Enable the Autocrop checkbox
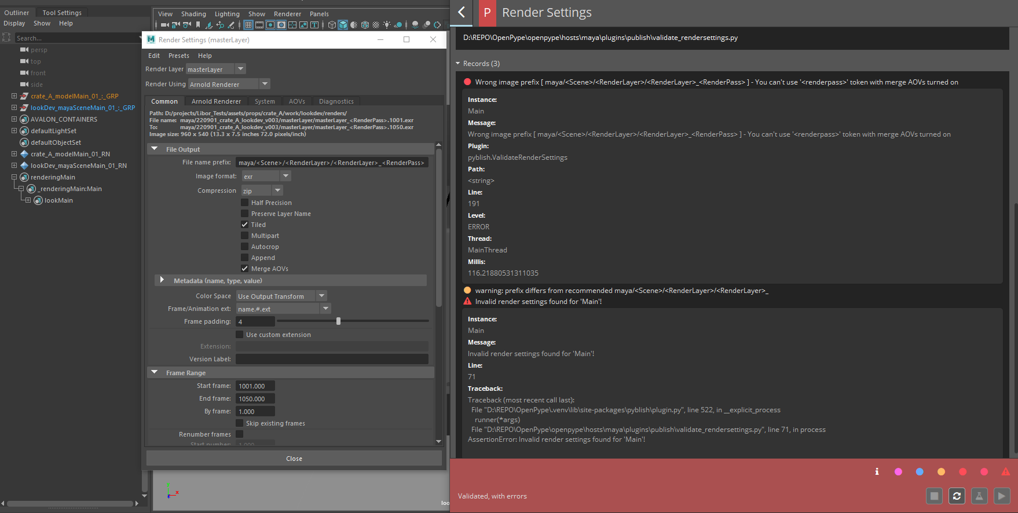The image size is (1018, 513). click(244, 247)
